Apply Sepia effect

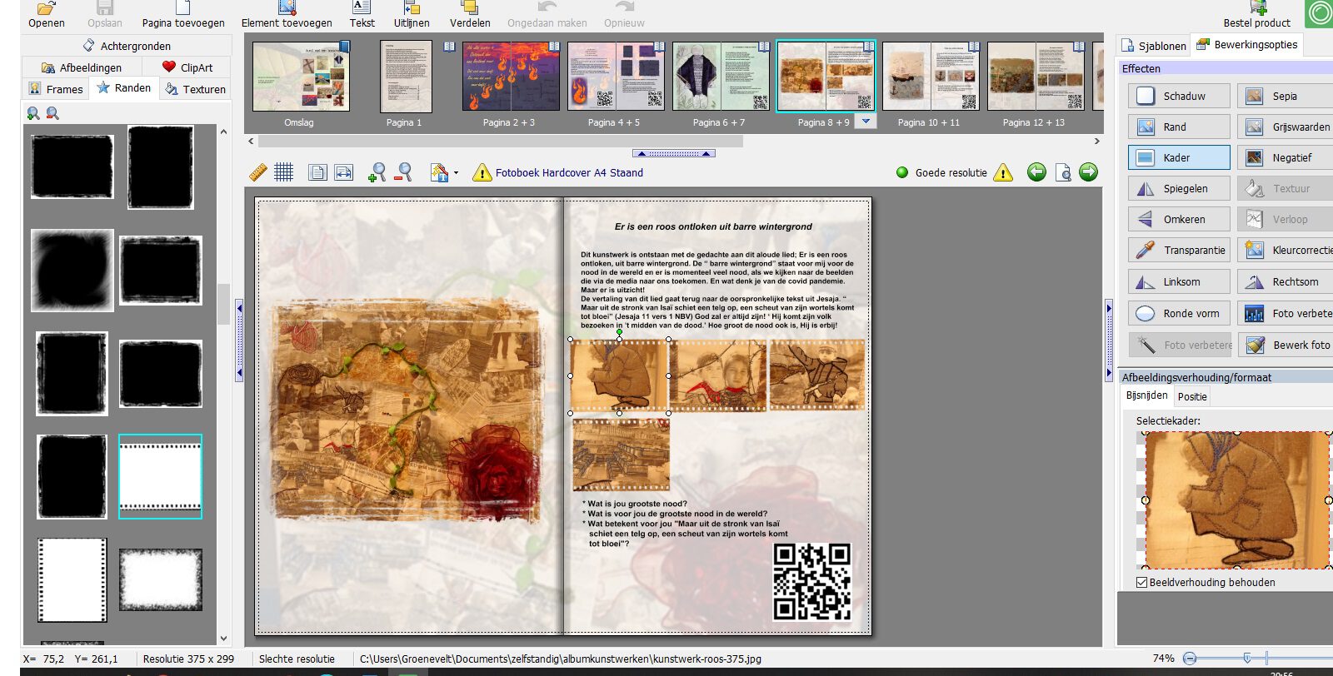pos(1286,96)
